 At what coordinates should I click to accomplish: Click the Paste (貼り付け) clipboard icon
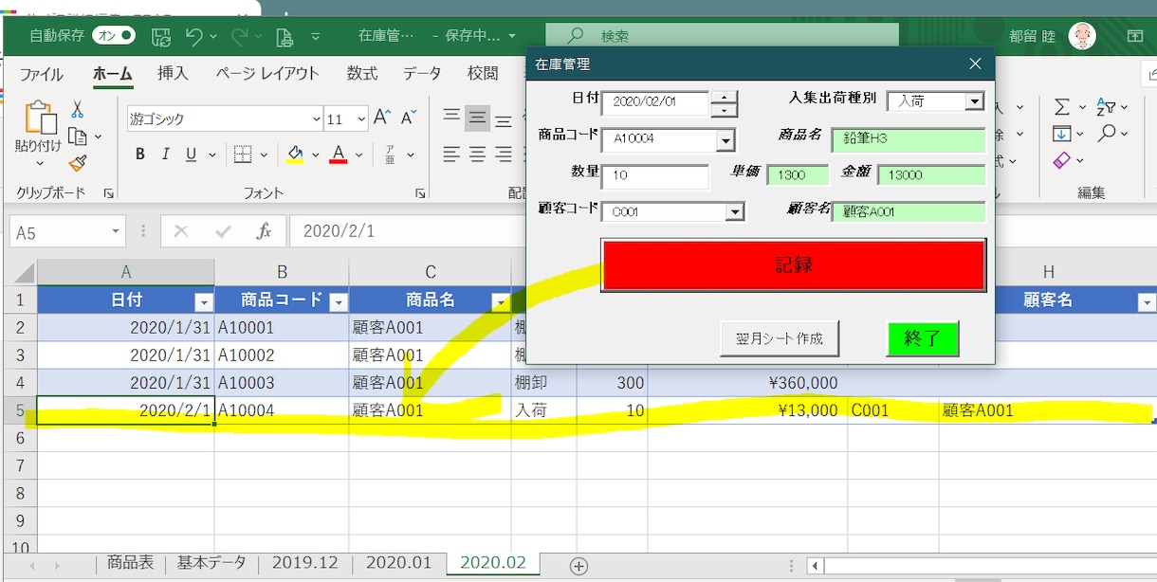coord(39,117)
